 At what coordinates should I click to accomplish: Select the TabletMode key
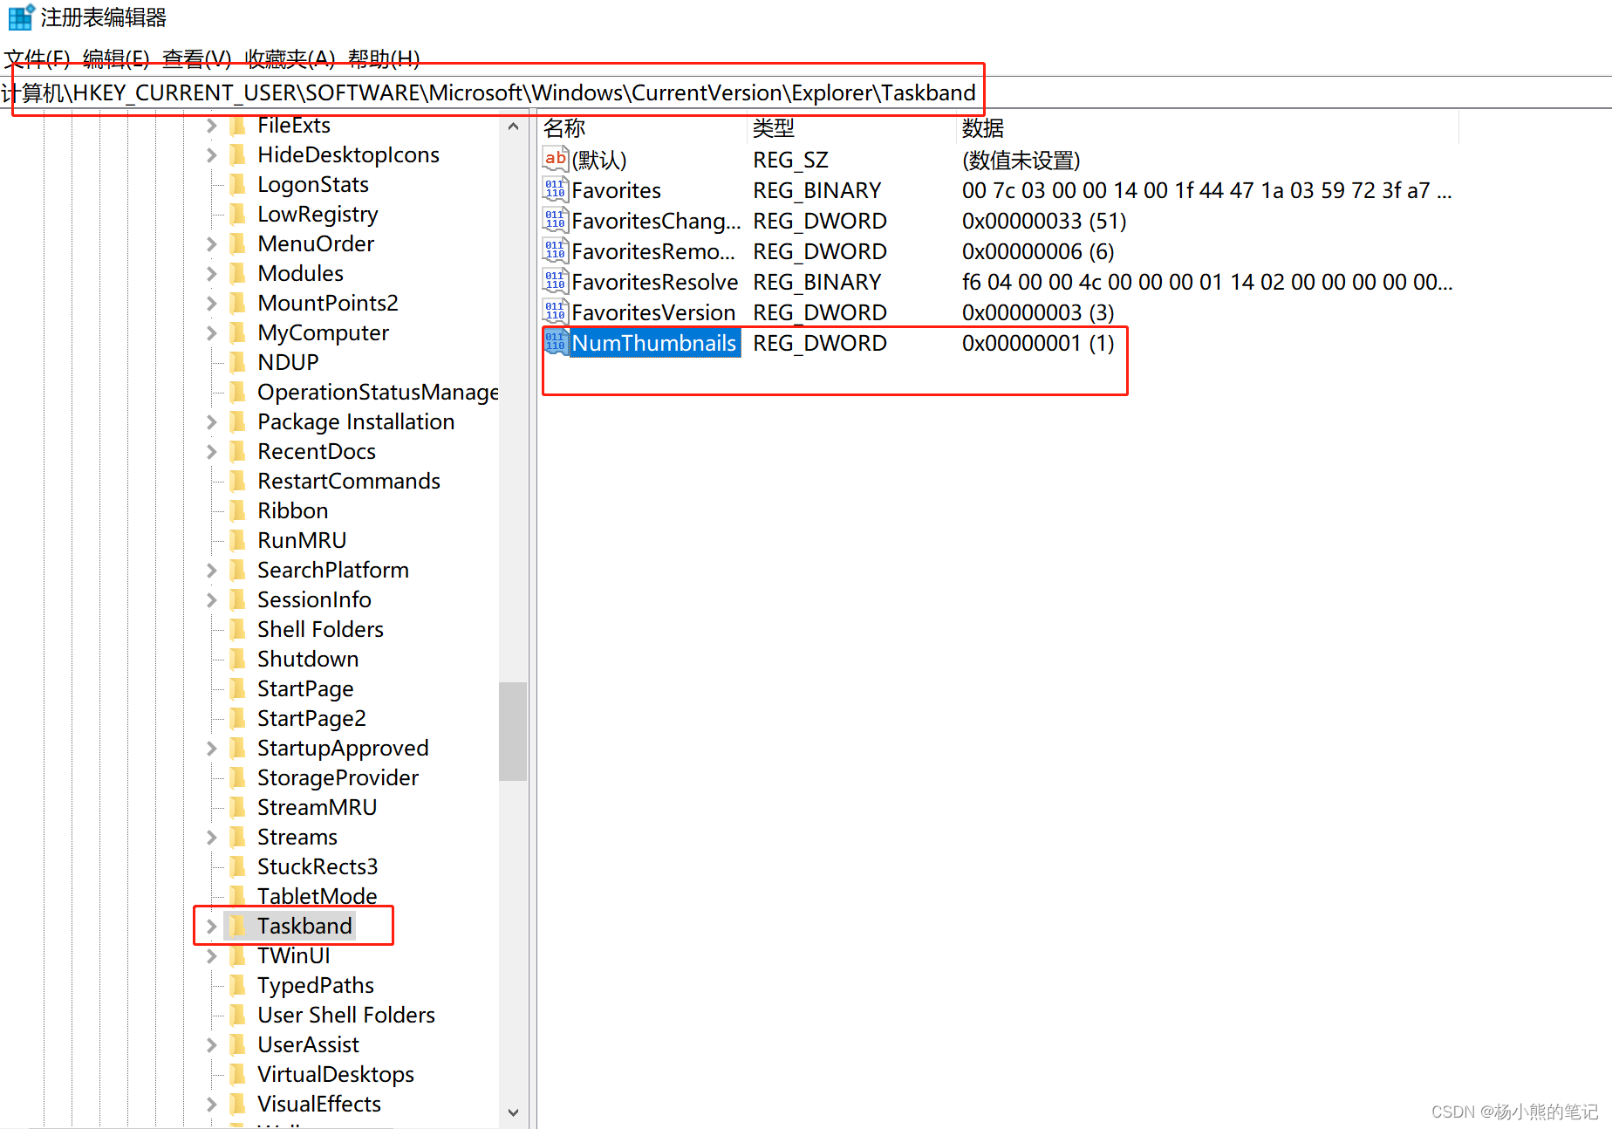[x=317, y=896]
